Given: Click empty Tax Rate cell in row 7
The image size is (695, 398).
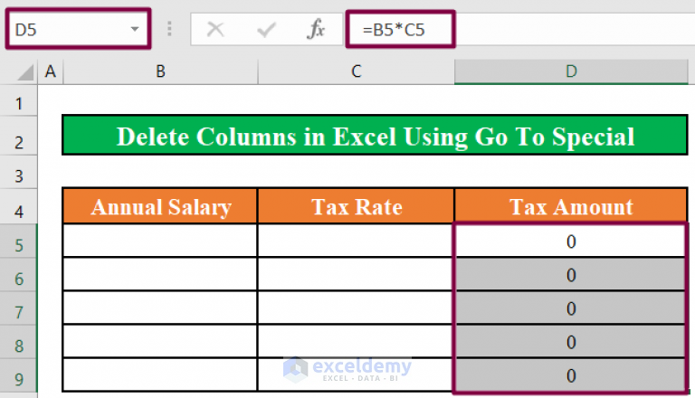Looking at the screenshot, I should click(x=356, y=308).
